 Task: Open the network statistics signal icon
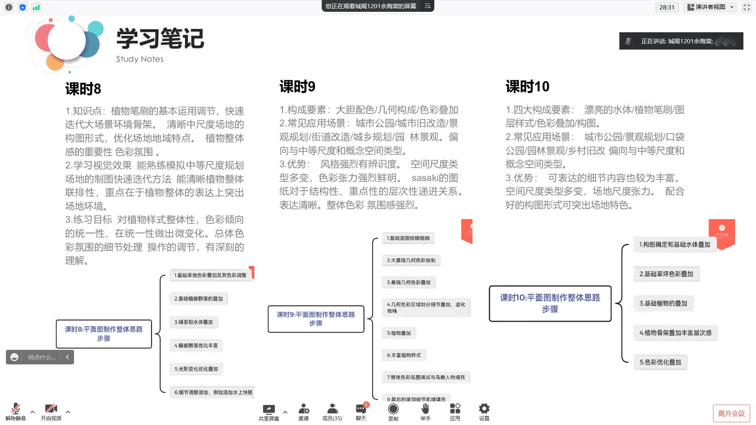click(x=36, y=7)
